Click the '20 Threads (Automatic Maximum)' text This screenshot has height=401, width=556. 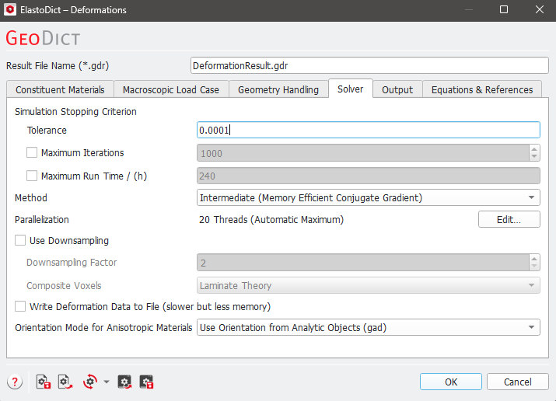click(271, 220)
